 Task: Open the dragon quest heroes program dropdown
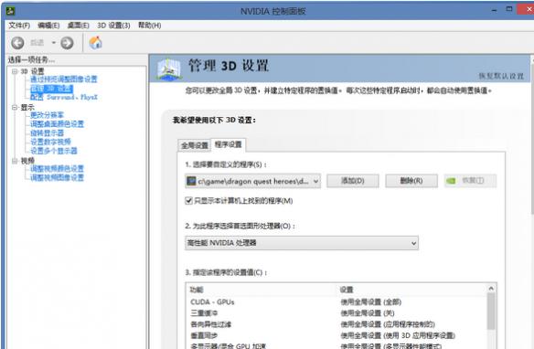coord(252,181)
